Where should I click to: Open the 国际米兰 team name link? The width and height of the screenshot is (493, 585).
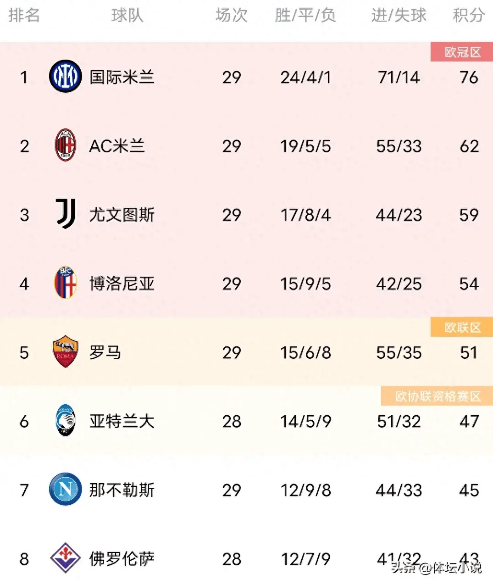(x=122, y=77)
